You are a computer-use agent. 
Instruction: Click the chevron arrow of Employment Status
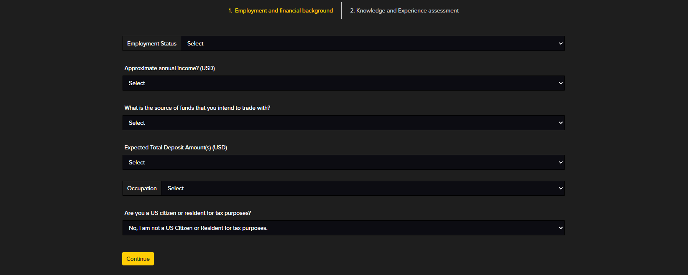coord(560,43)
